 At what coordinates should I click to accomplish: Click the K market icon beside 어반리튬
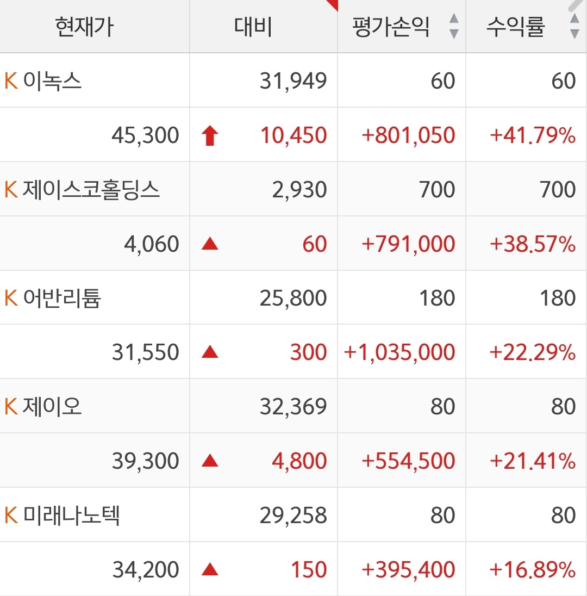(x=11, y=298)
